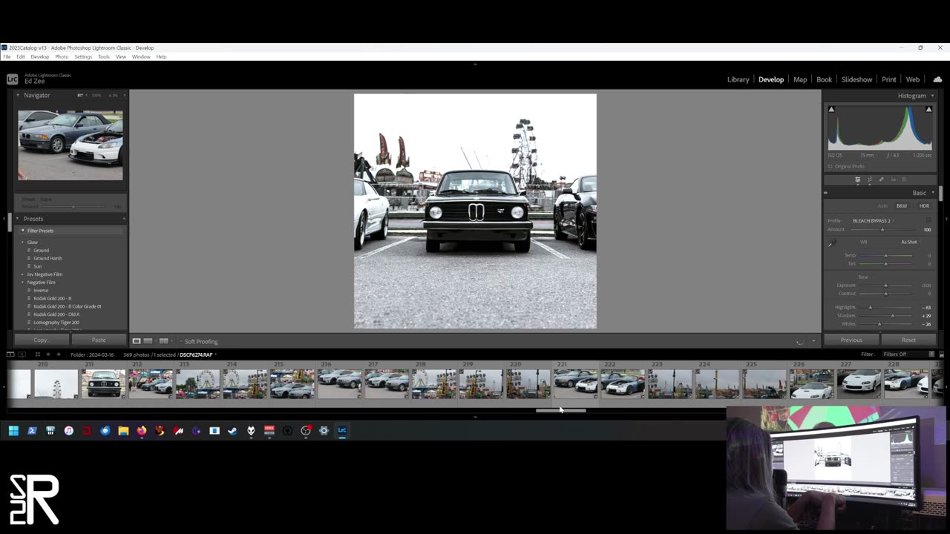Open the Profile dropdown showing BLEACH BYPASS 2
The width and height of the screenshot is (950, 534).
coord(873,220)
